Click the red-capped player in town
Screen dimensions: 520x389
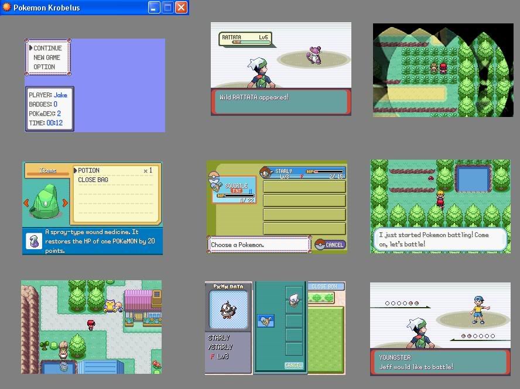point(91,325)
